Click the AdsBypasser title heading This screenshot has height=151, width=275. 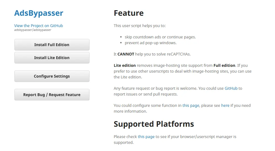(x=39, y=13)
